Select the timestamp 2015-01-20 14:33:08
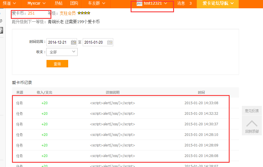Screen dimensions: 263x167 click(x=201, y=103)
